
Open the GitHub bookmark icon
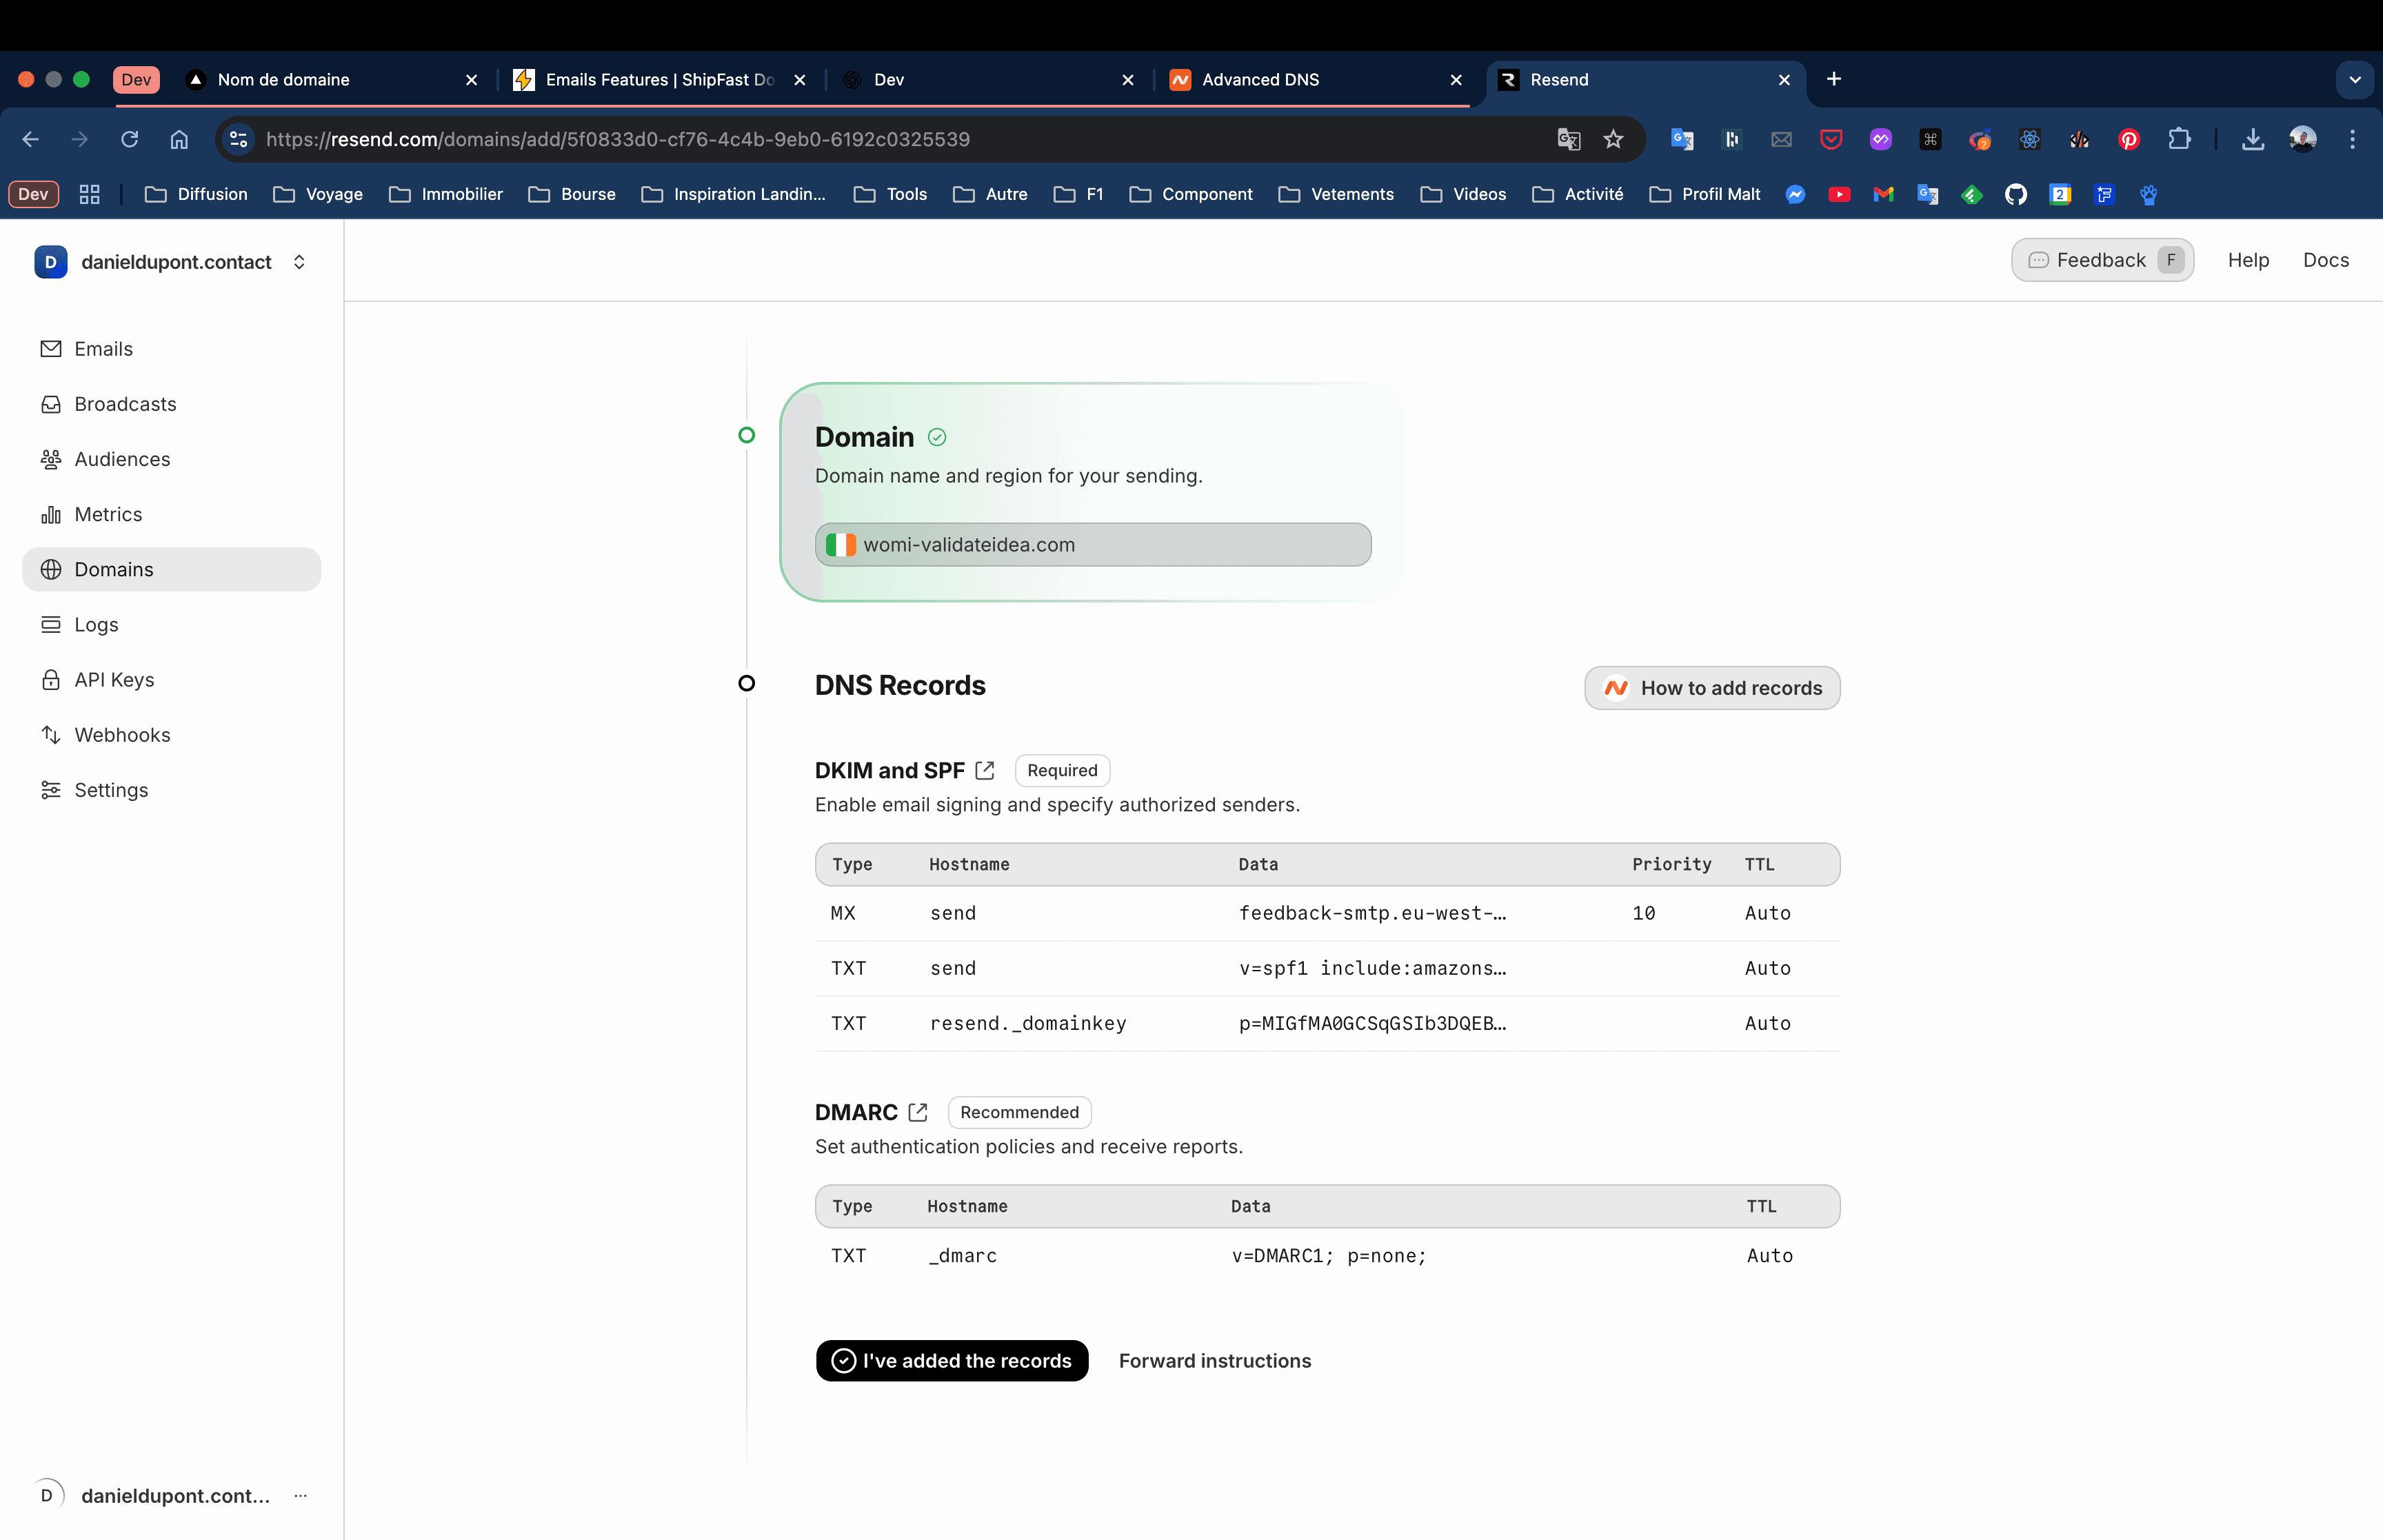pos(2015,194)
